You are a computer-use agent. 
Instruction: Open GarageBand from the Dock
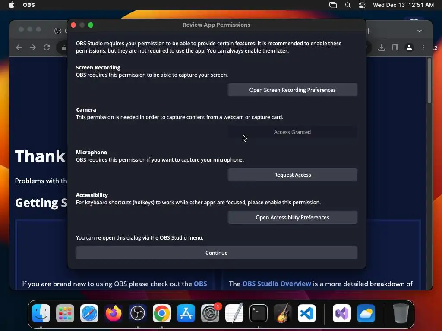(283, 313)
